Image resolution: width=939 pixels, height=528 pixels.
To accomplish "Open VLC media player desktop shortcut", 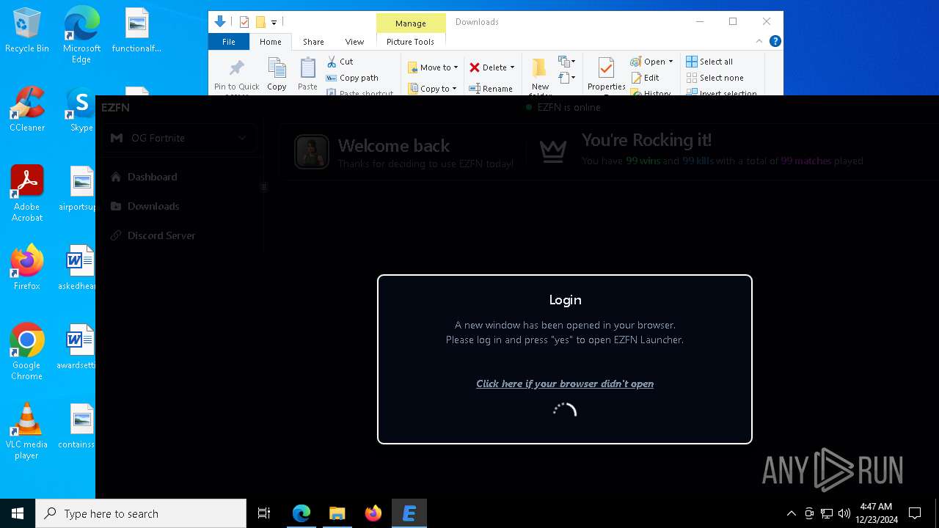I will pyautogui.click(x=27, y=431).
